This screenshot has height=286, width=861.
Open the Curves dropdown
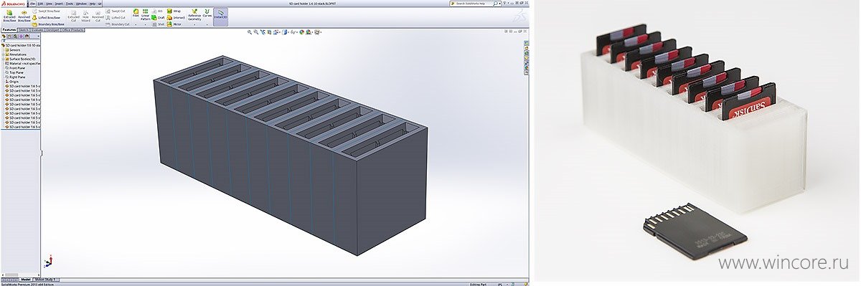pos(207,15)
